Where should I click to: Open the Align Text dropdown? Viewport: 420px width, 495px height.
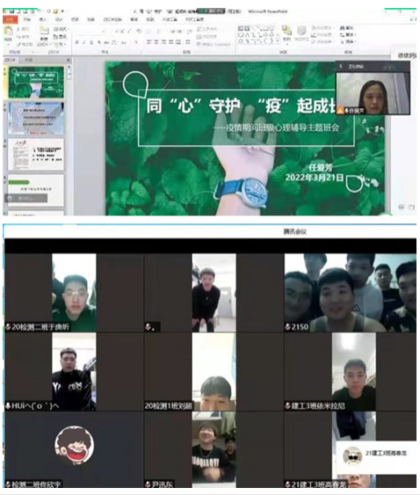pos(206,37)
